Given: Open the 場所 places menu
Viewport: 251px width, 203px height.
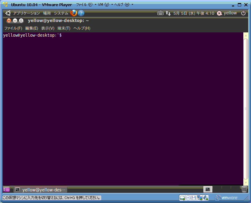Looking at the screenshot, I should coord(47,13).
